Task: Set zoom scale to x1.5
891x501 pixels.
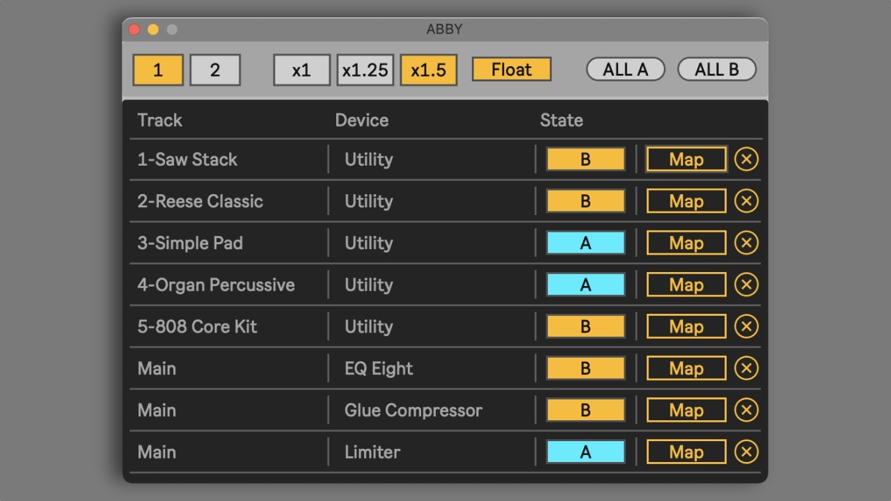Action: [x=429, y=70]
